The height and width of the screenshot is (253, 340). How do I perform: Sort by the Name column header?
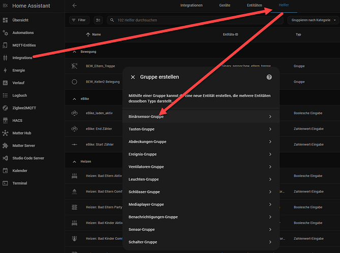tap(96, 34)
